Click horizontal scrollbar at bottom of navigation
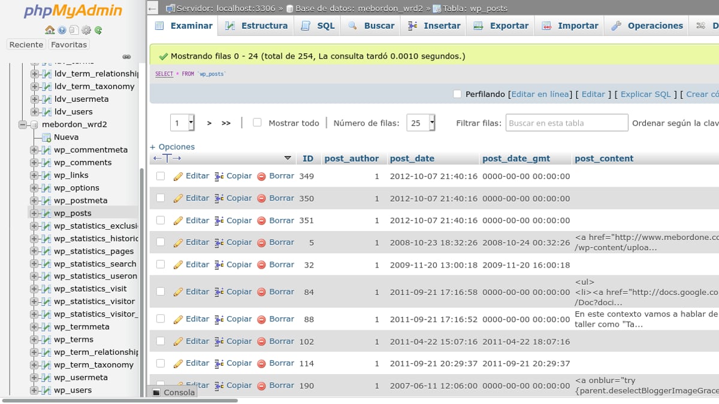Screen dimensions: 719x404 (x=120, y=400)
